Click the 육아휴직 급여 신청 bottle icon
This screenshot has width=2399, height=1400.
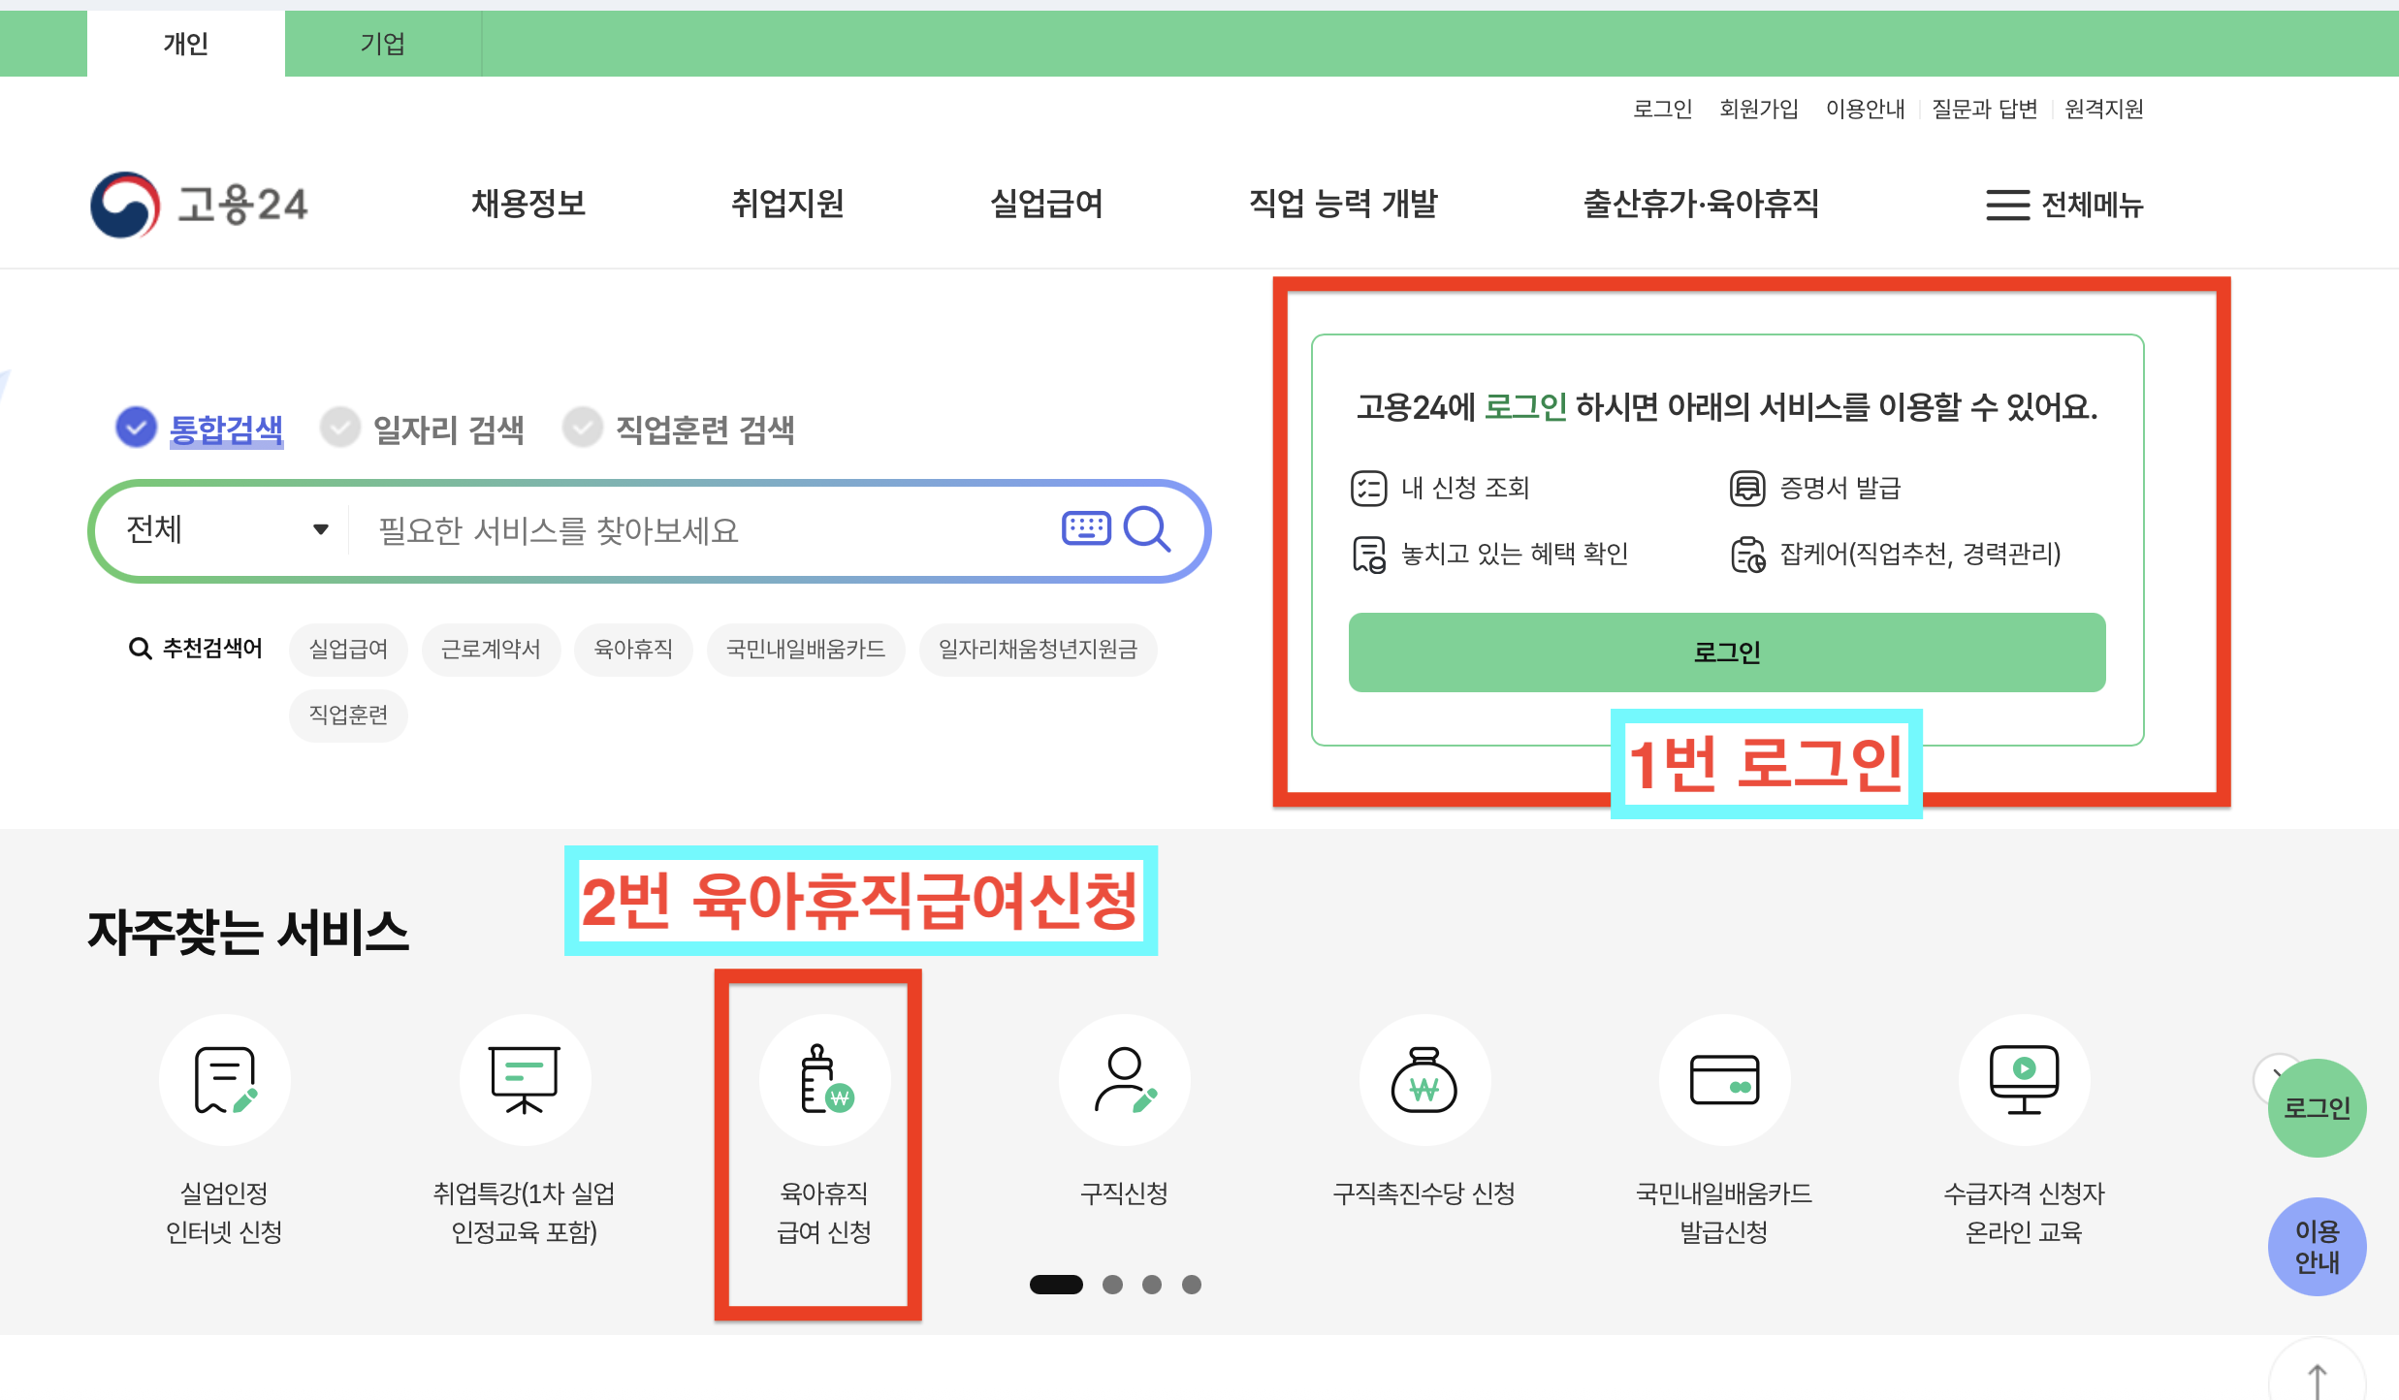tap(824, 1080)
